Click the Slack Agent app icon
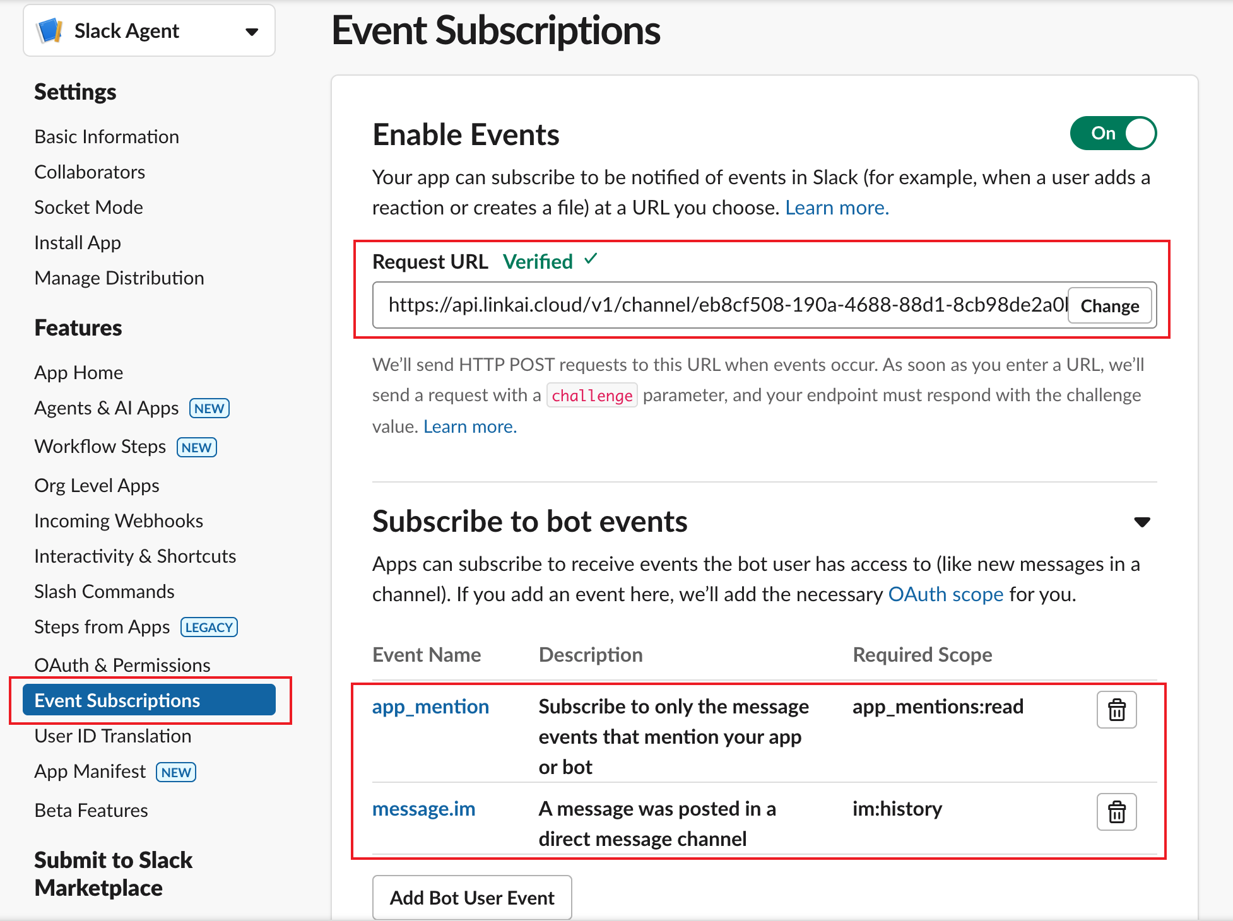Image resolution: width=1233 pixels, height=921 pixels. coord(50,30)
